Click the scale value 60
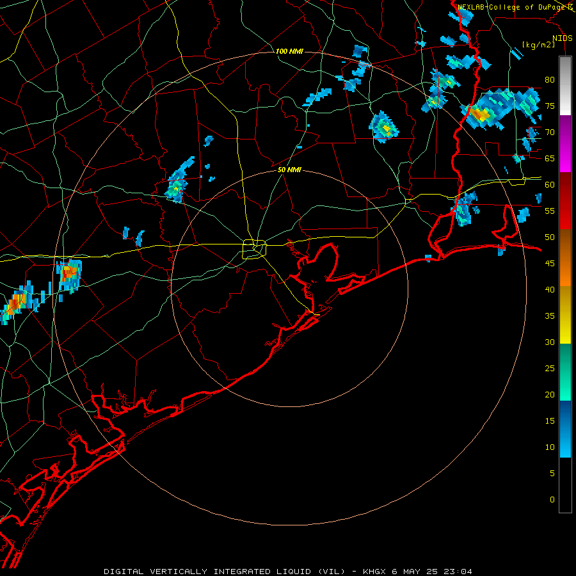This screenshot has height=576, width=576. coord(550,185)
